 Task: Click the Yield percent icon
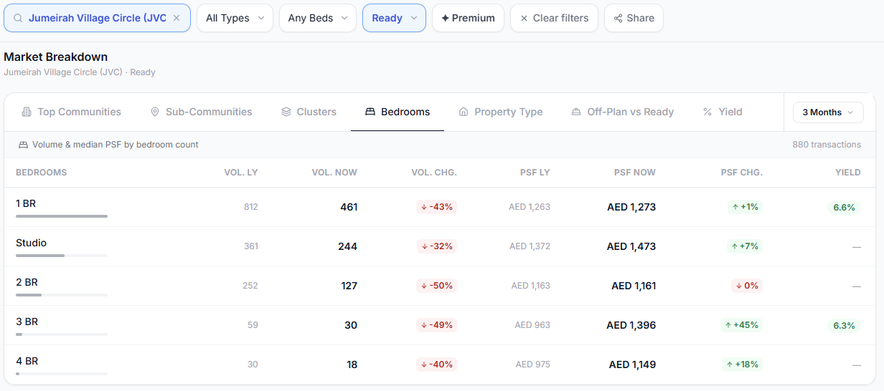click(x=707, y=112)
